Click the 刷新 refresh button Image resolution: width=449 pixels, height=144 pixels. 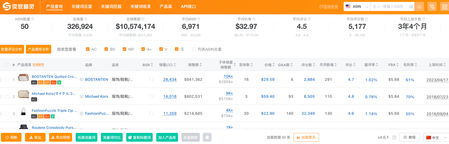click(x=11, y=137)
